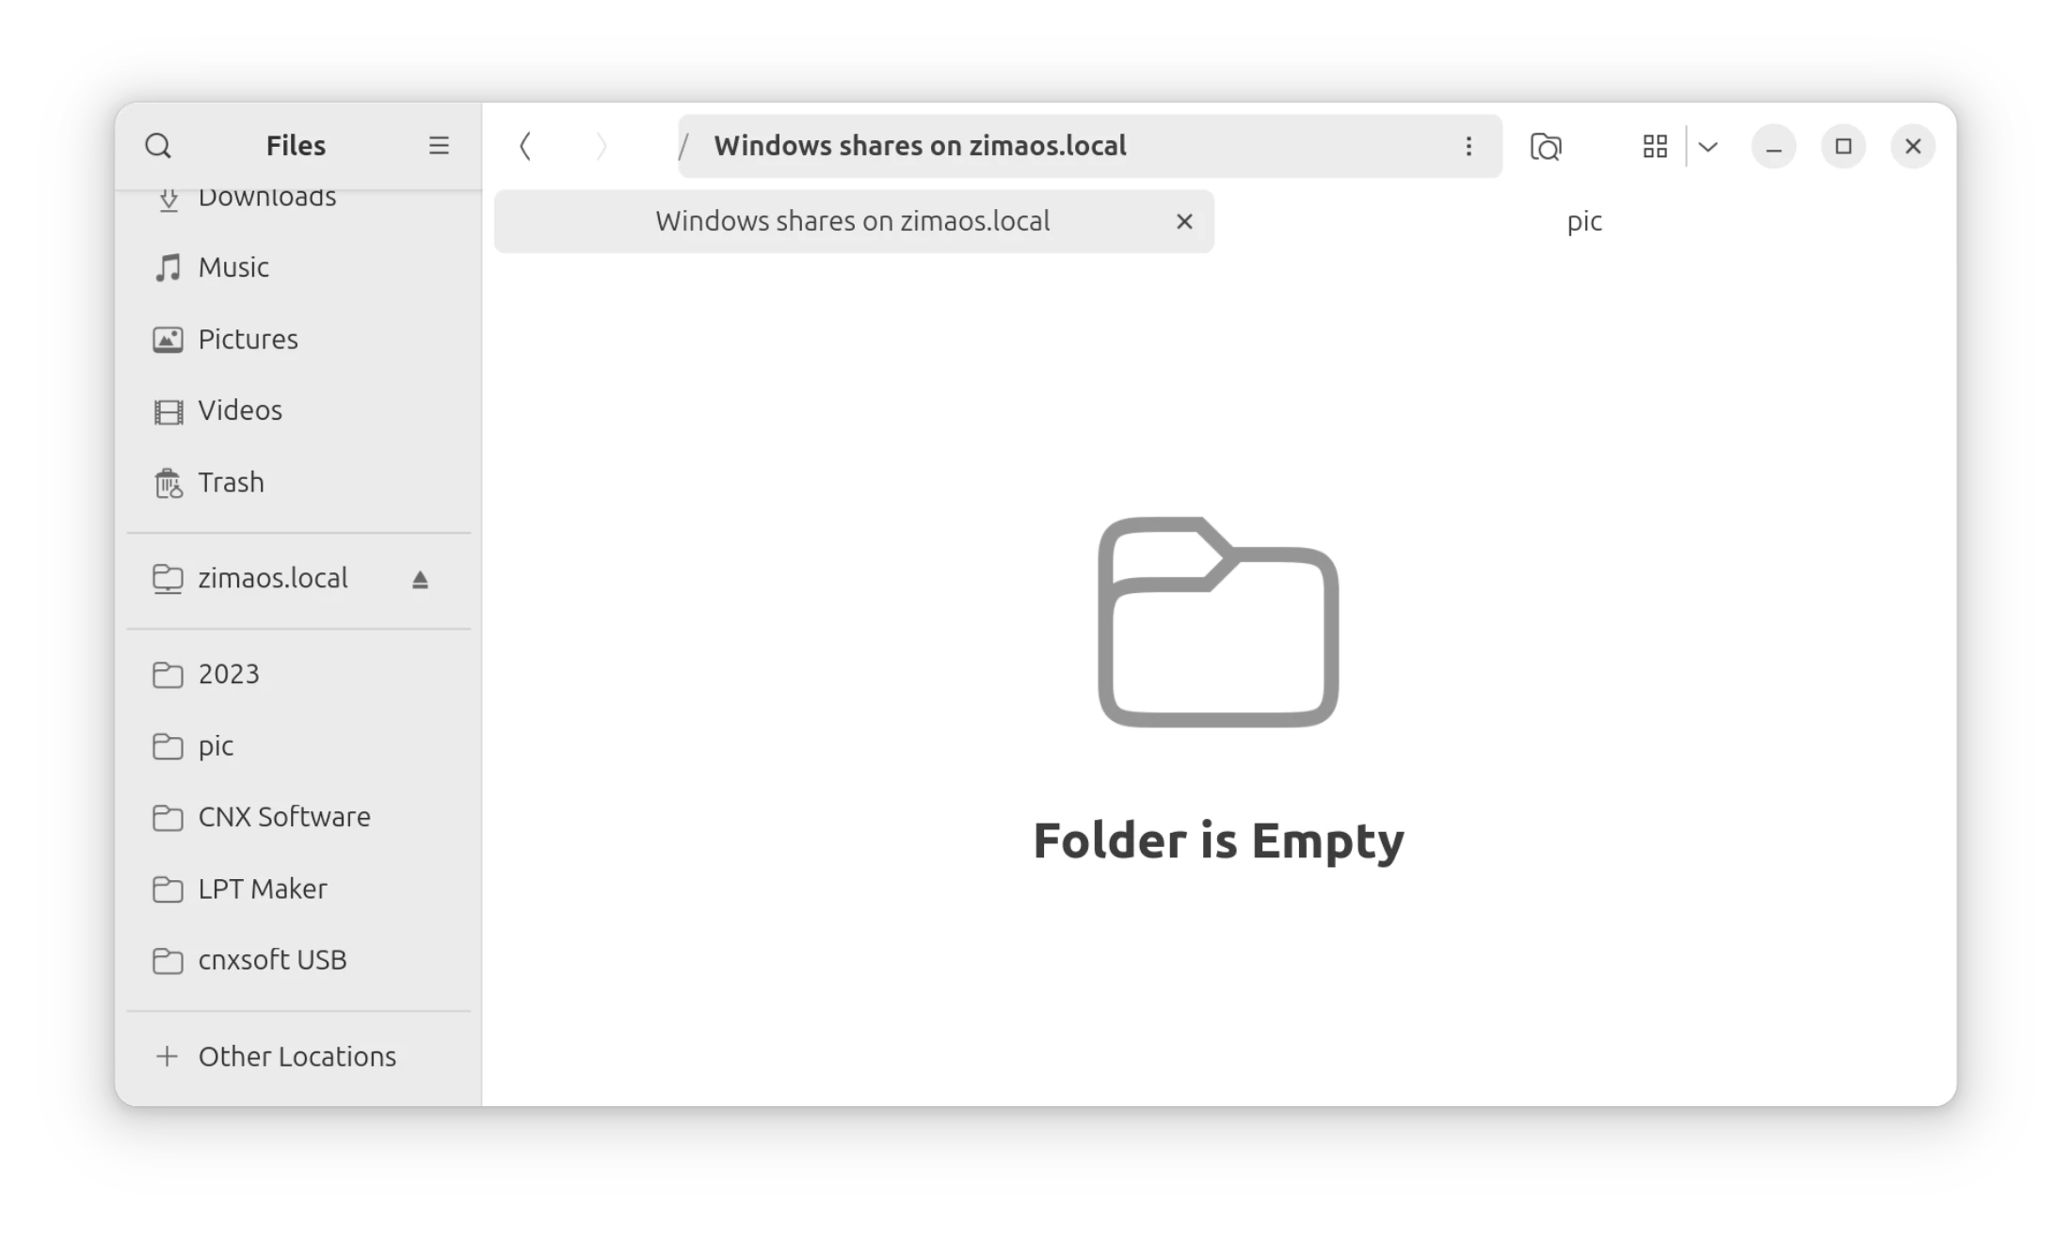Close the Windows shares on zimaos.local tab
2071x1233 pixels.
coord(1184,221)
